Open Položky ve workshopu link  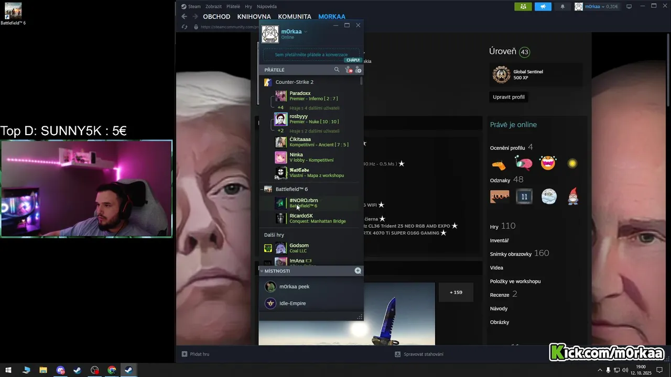515,281
